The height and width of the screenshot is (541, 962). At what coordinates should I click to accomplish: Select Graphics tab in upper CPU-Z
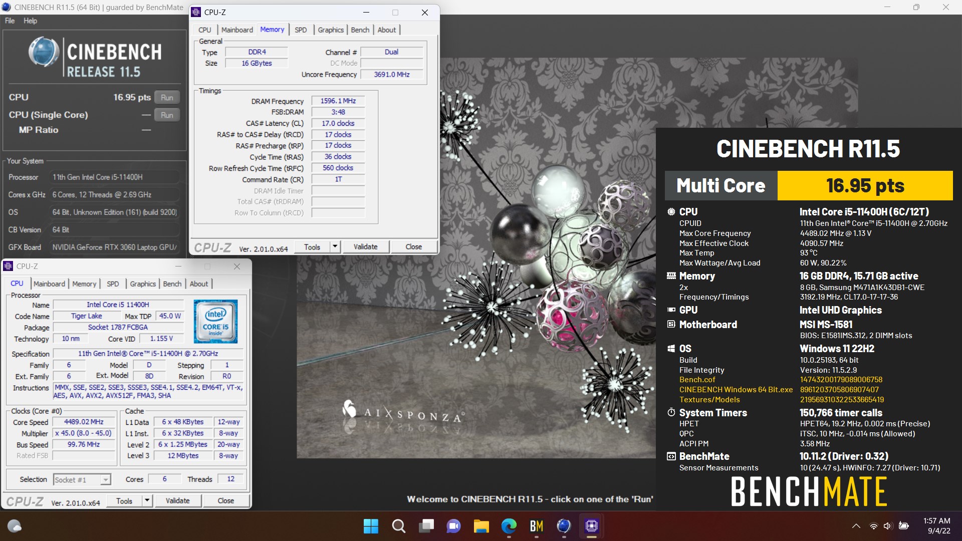pos(331,30)
